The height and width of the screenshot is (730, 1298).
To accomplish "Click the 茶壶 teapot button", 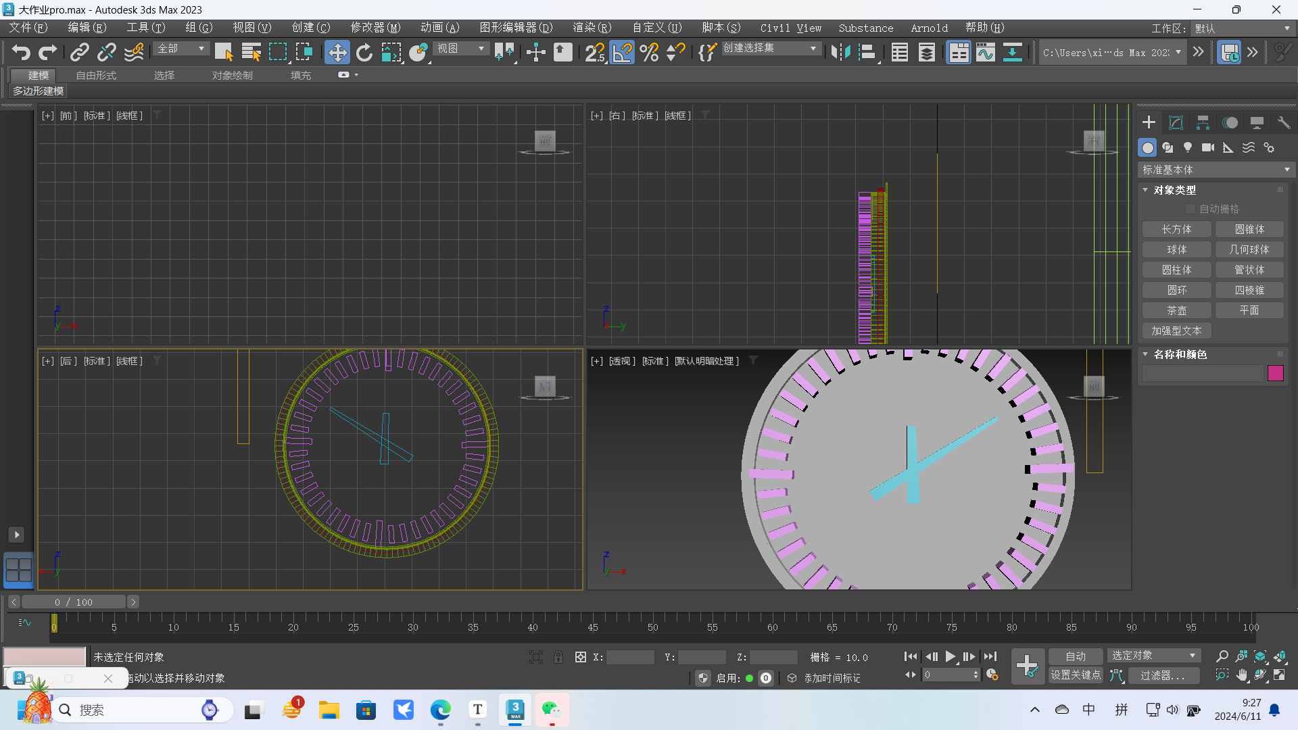I will coord(1176,310).
